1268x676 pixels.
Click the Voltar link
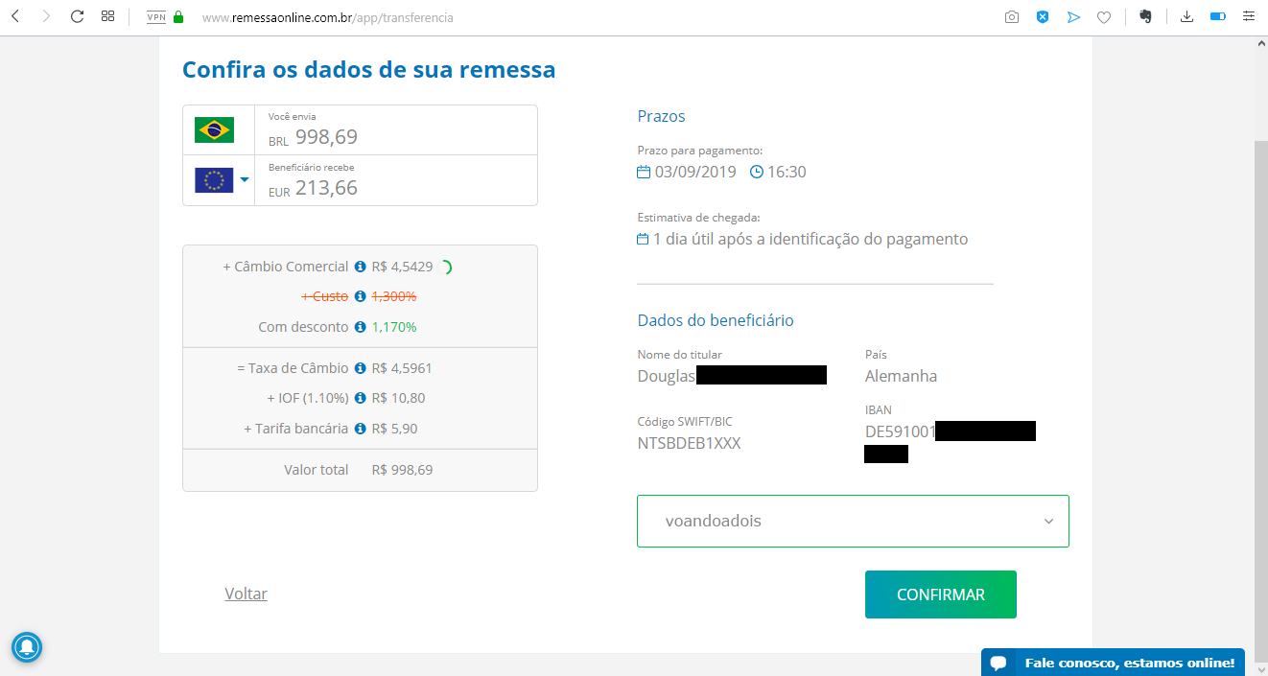pyautogui.click(x=246, y=594)
